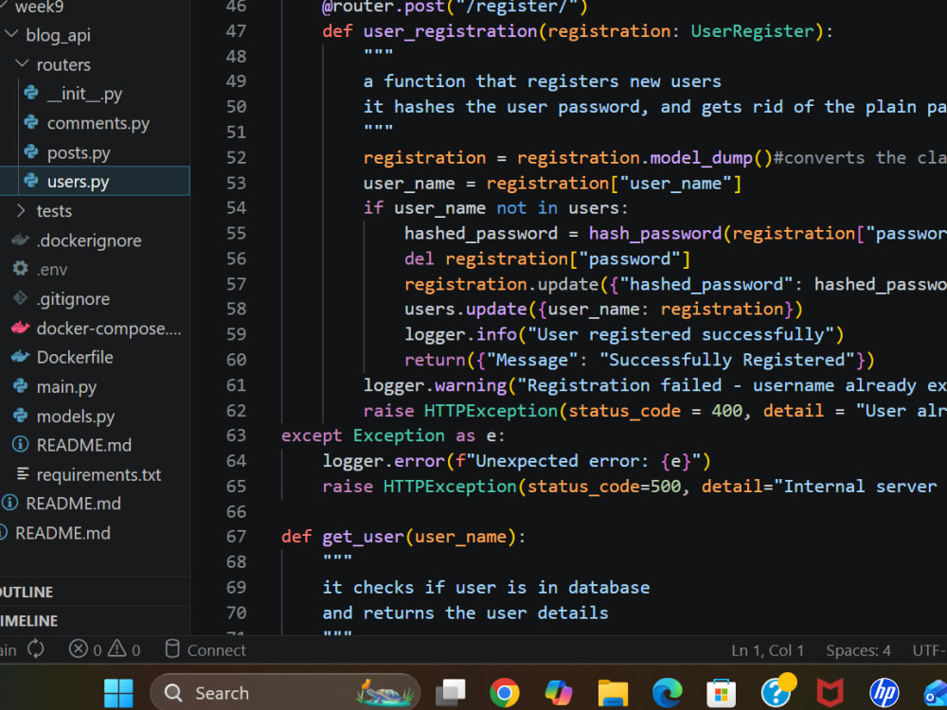
Task: Click on user_registration function name
Action: point(450,31)
